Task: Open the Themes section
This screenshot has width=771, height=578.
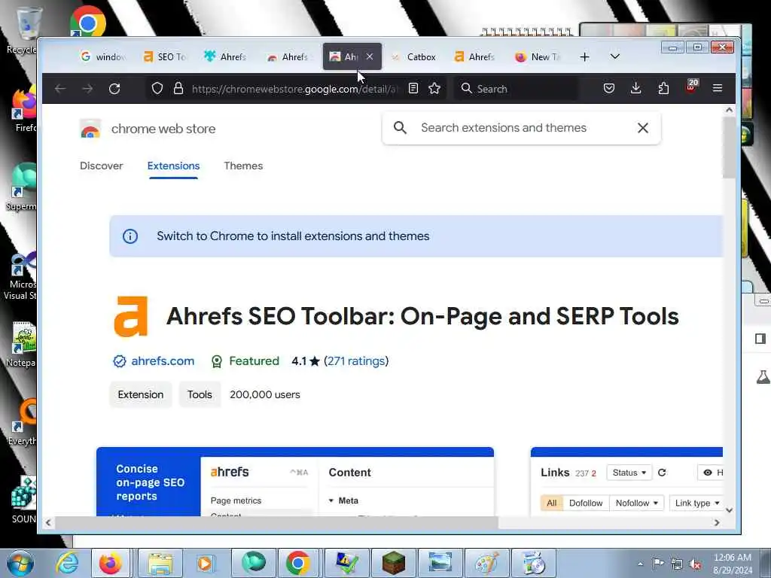Action: [243, 166]
